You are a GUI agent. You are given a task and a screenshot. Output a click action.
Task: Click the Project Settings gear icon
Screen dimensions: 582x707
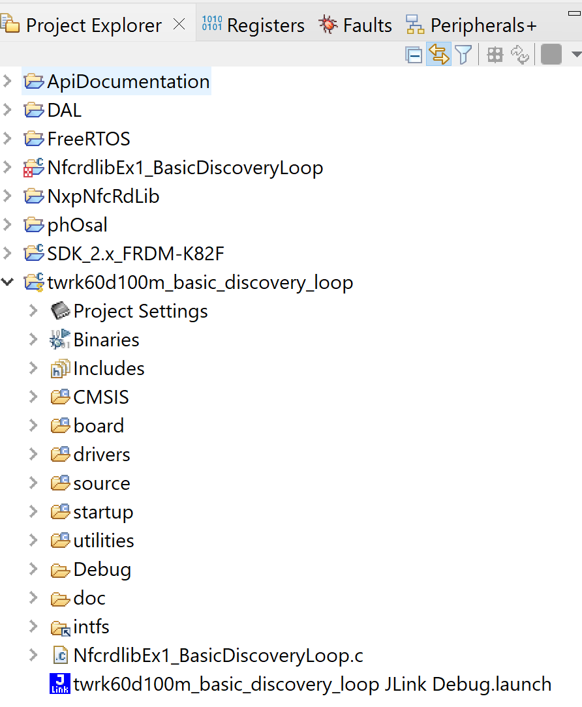coord(60,310)
